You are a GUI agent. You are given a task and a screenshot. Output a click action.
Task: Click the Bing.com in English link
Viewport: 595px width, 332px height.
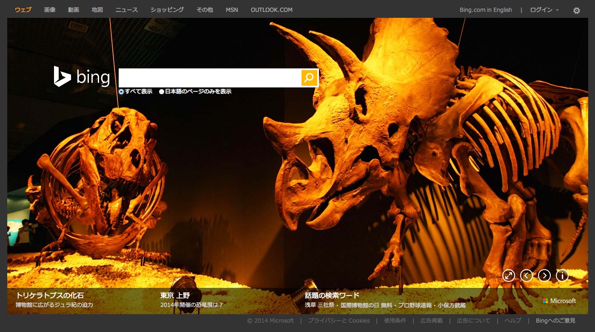pyautogui.click(x=486, y=10)
